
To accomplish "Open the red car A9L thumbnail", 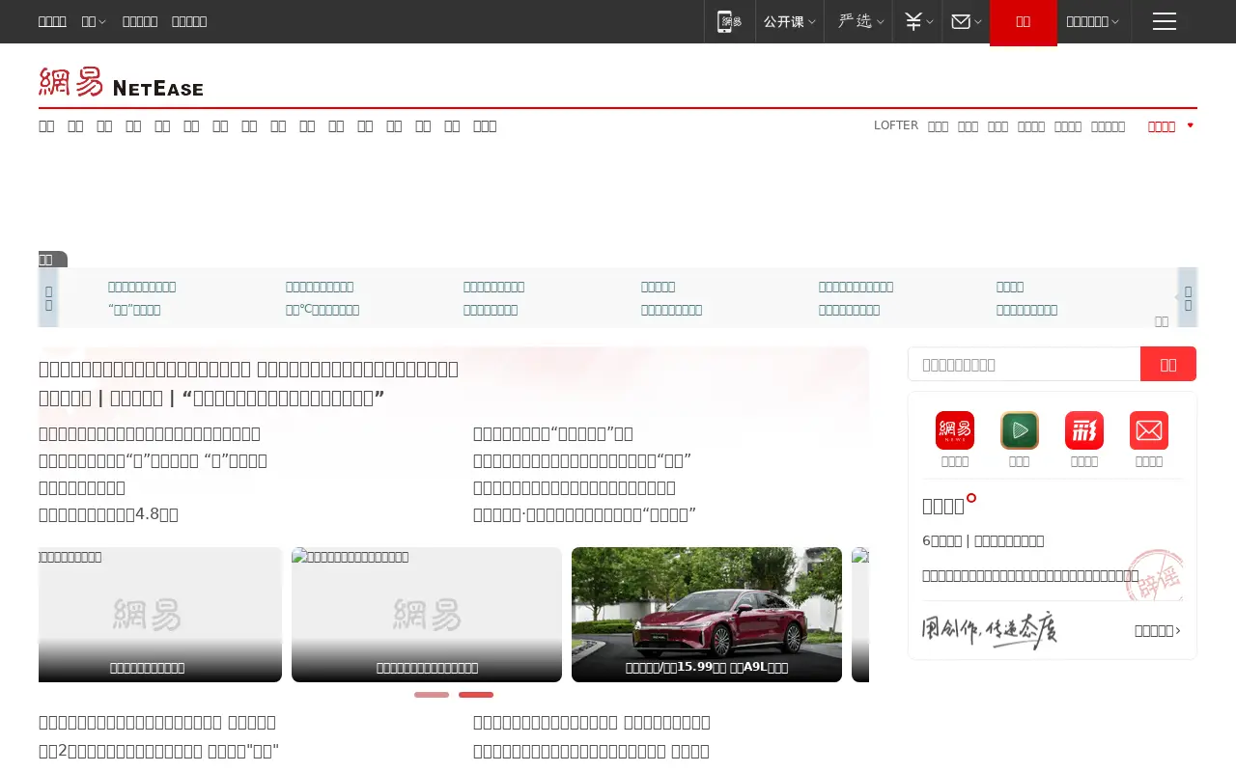I will click(707, 615).
